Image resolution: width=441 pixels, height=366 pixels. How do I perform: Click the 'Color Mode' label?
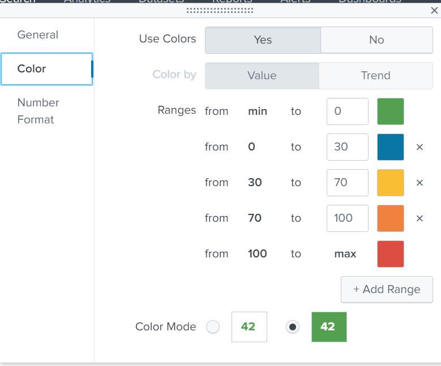[x=166, y=326]
